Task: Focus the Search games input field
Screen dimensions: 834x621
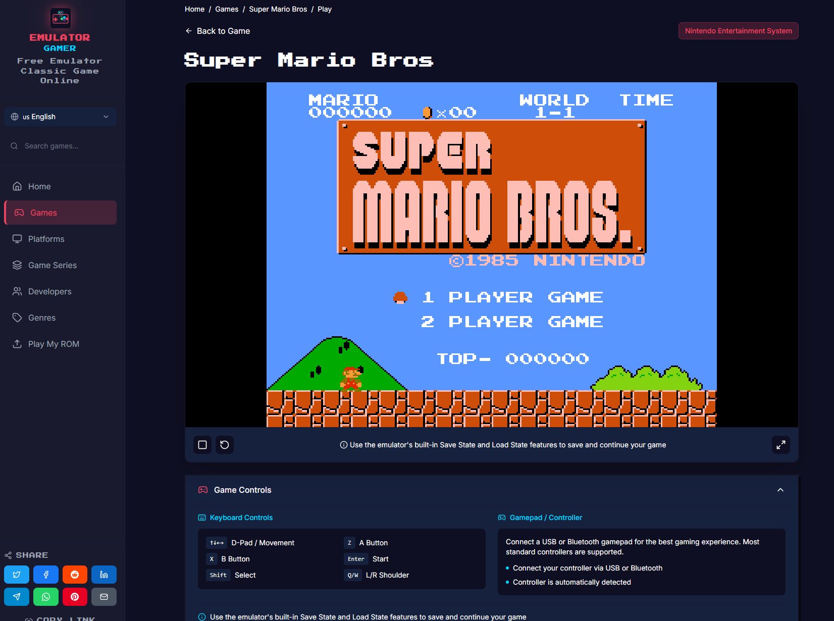Action: (x=66, y=146)
